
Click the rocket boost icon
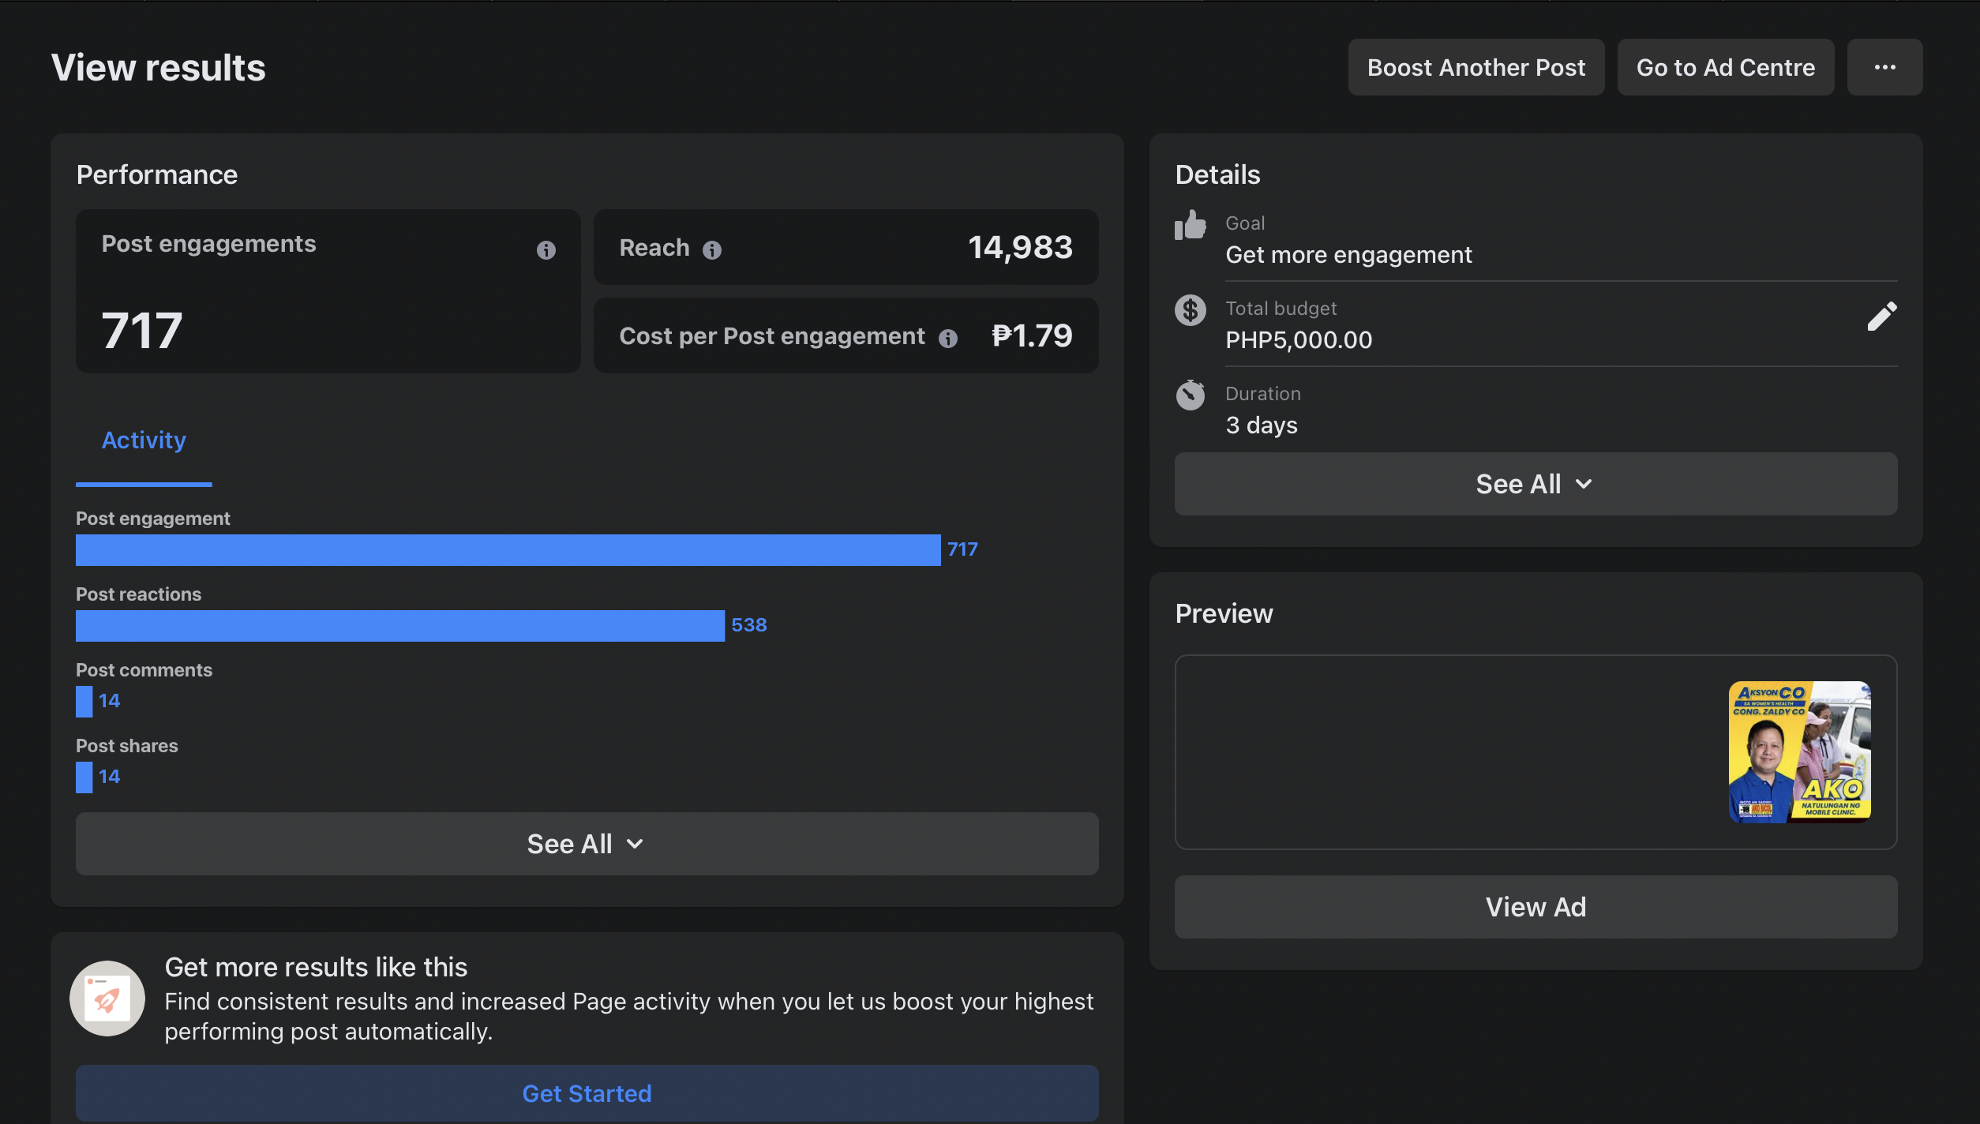(x=107, y=998)
